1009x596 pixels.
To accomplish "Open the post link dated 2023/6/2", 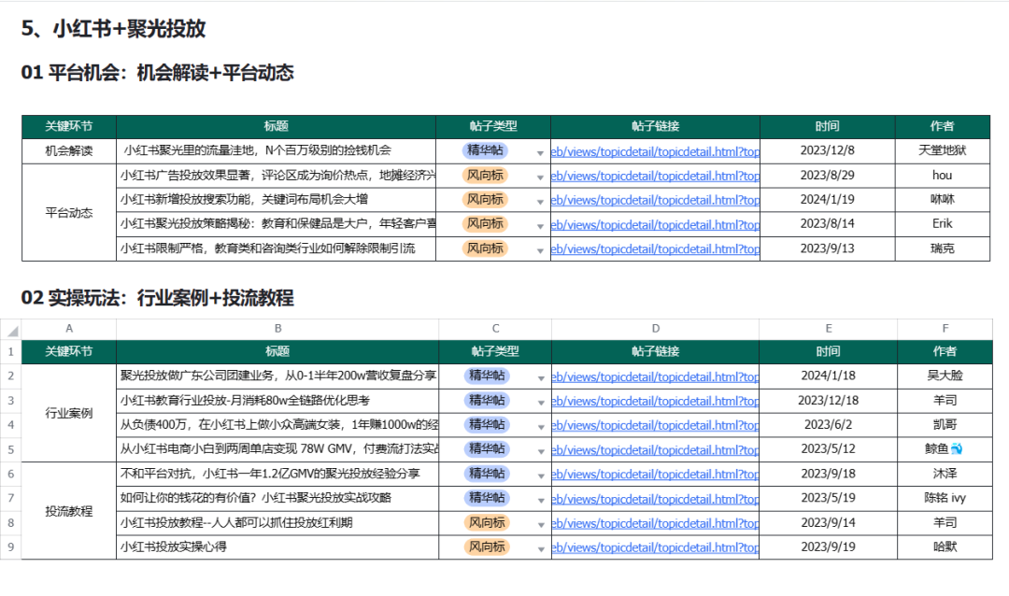I will (x=655, y=426).
